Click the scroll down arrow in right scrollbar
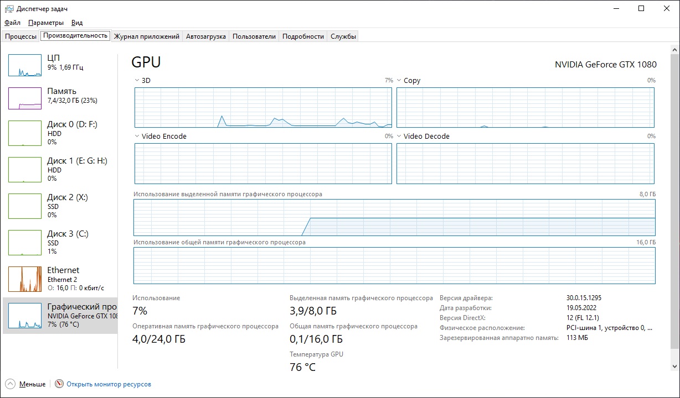 coord(674,366)
